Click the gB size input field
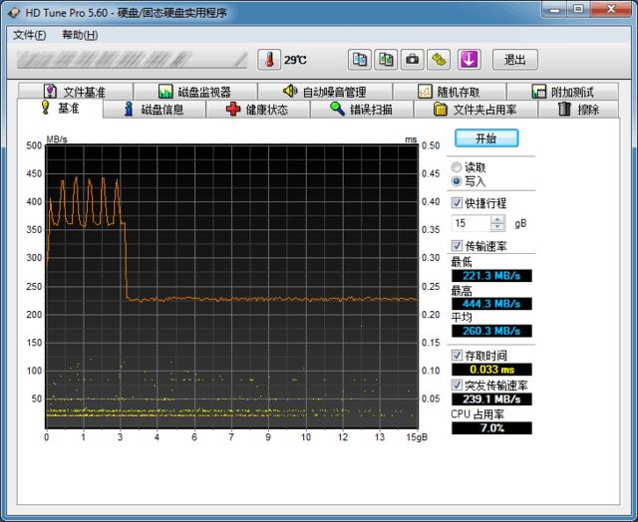638x522 pixels. click(471, 224)
